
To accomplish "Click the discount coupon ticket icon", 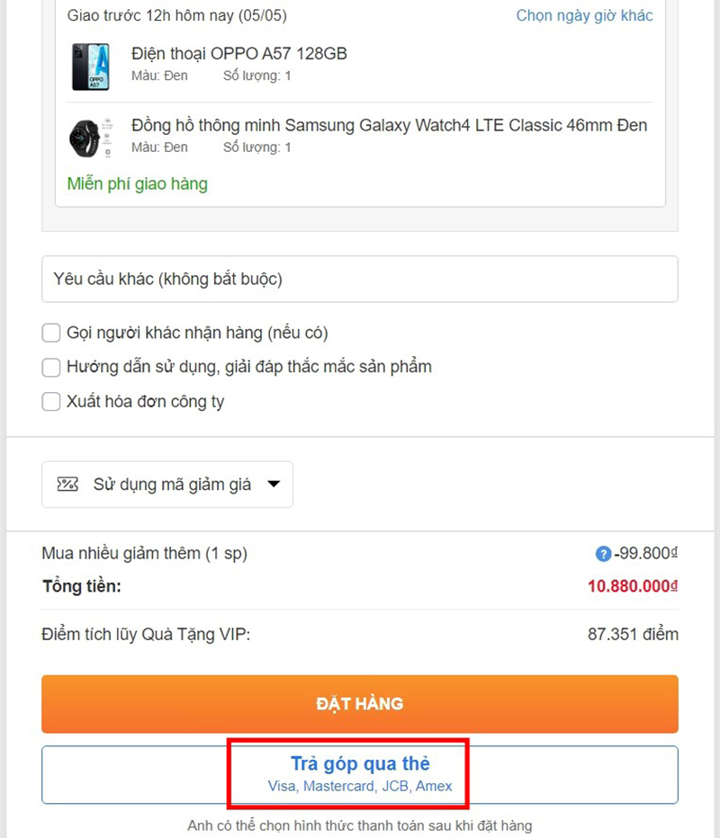I will [68, 484].
